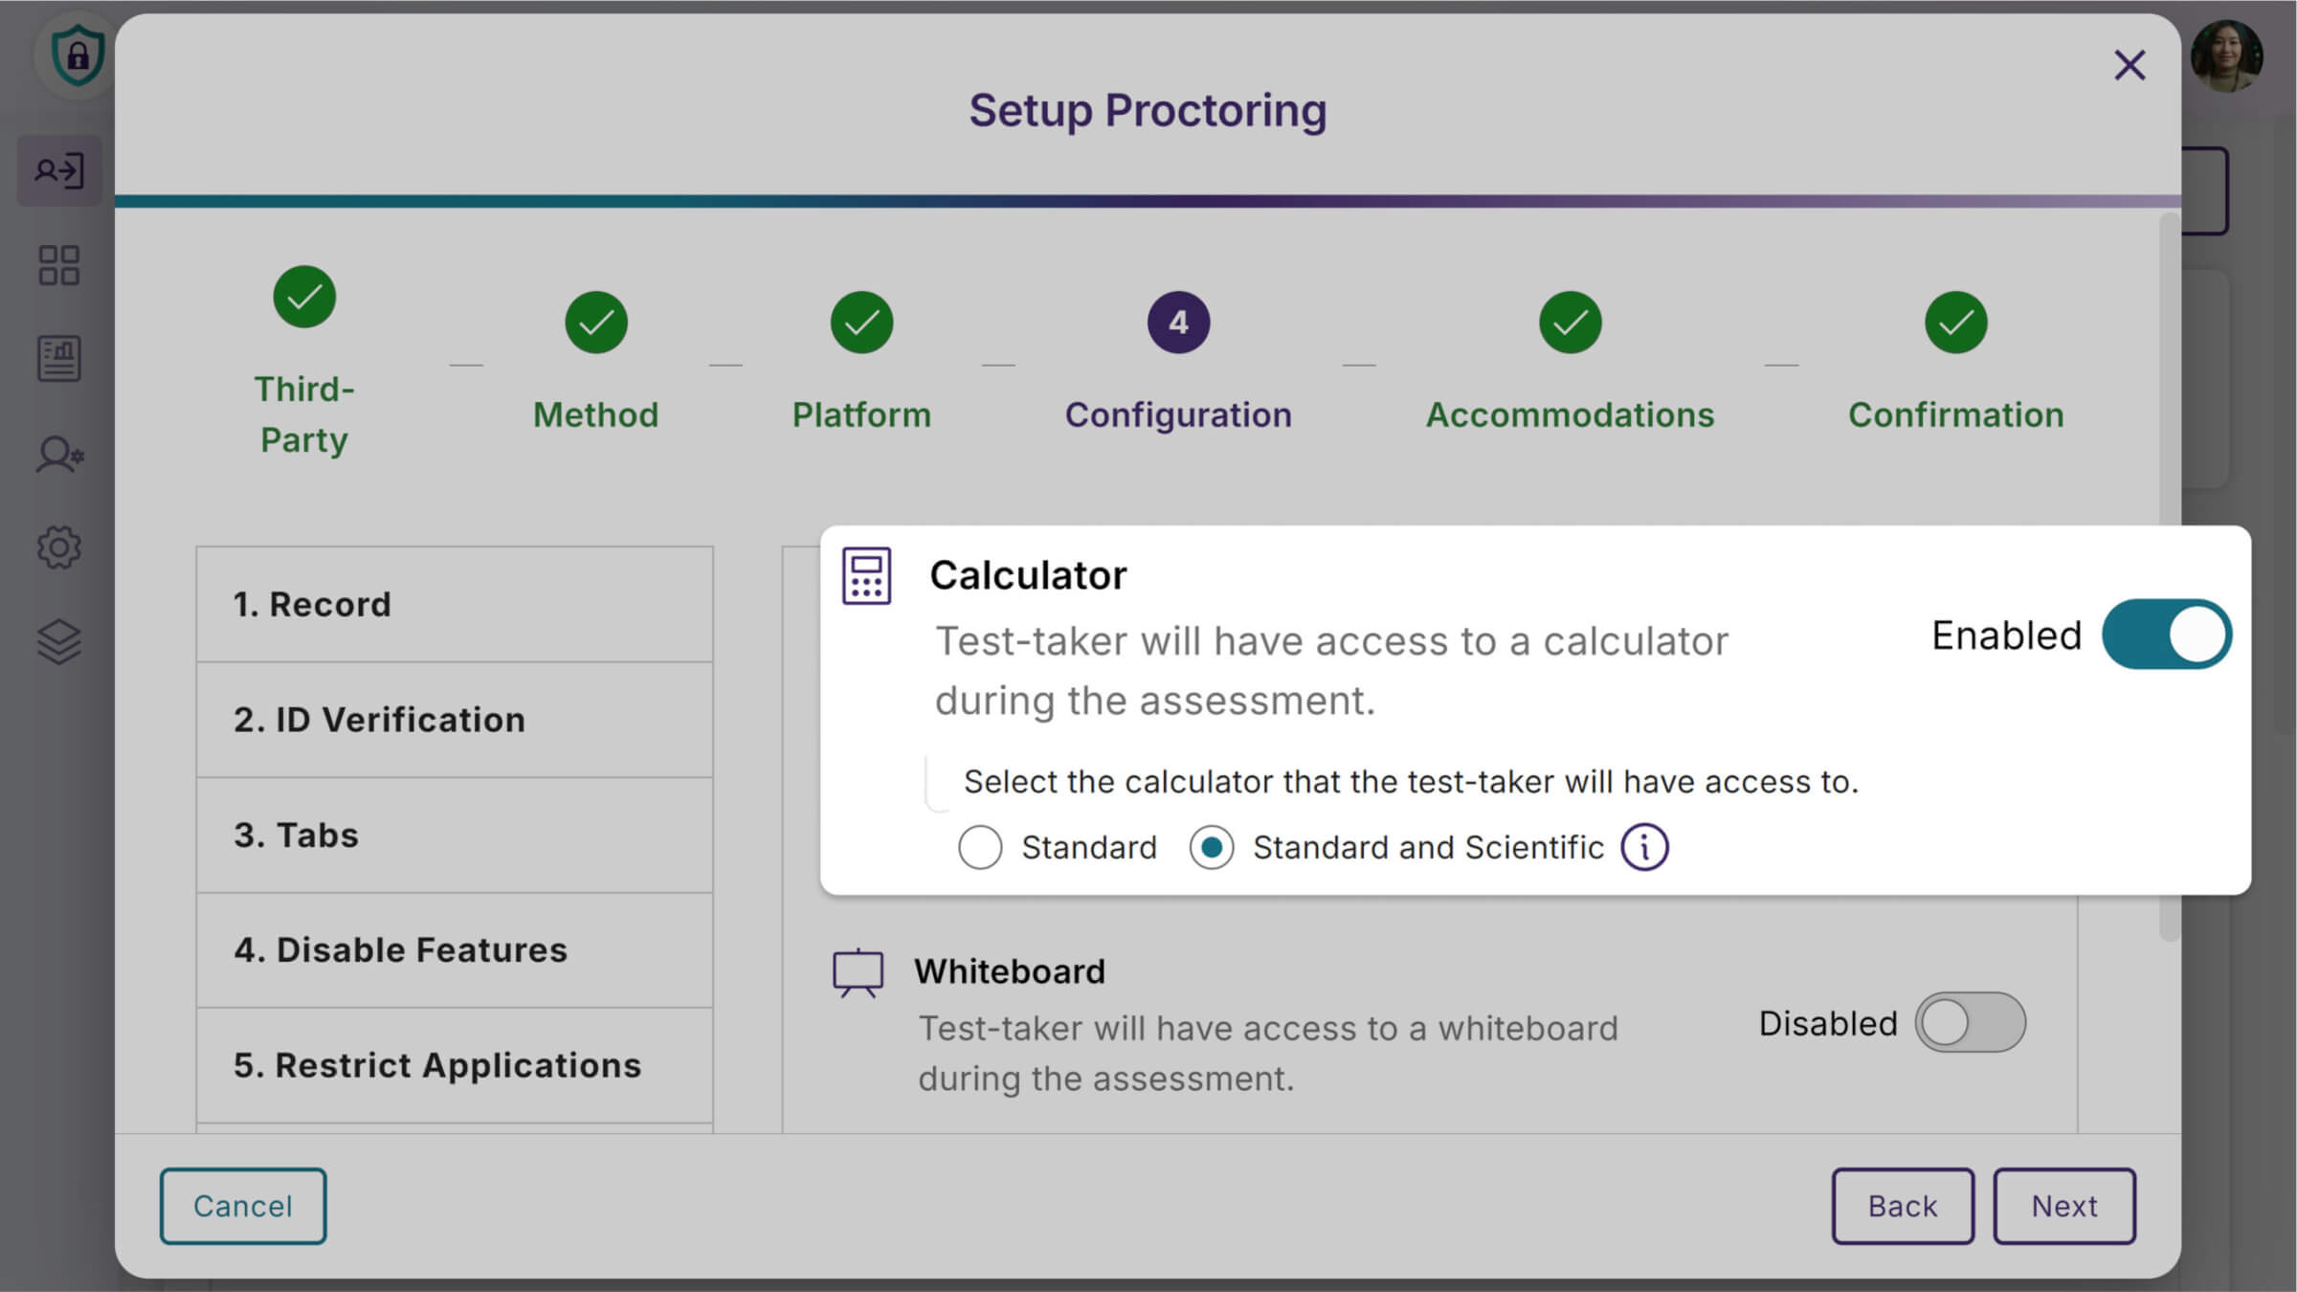Open the layers stack icon in sidebar
Image resolution: width=2297 pixels, height=1292 pixels.
click(x=59, y=641)
